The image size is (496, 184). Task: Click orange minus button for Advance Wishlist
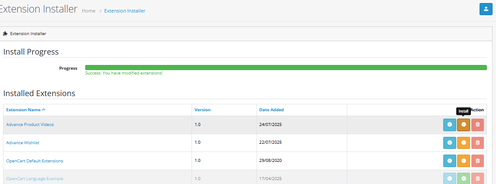pos(464,142)
